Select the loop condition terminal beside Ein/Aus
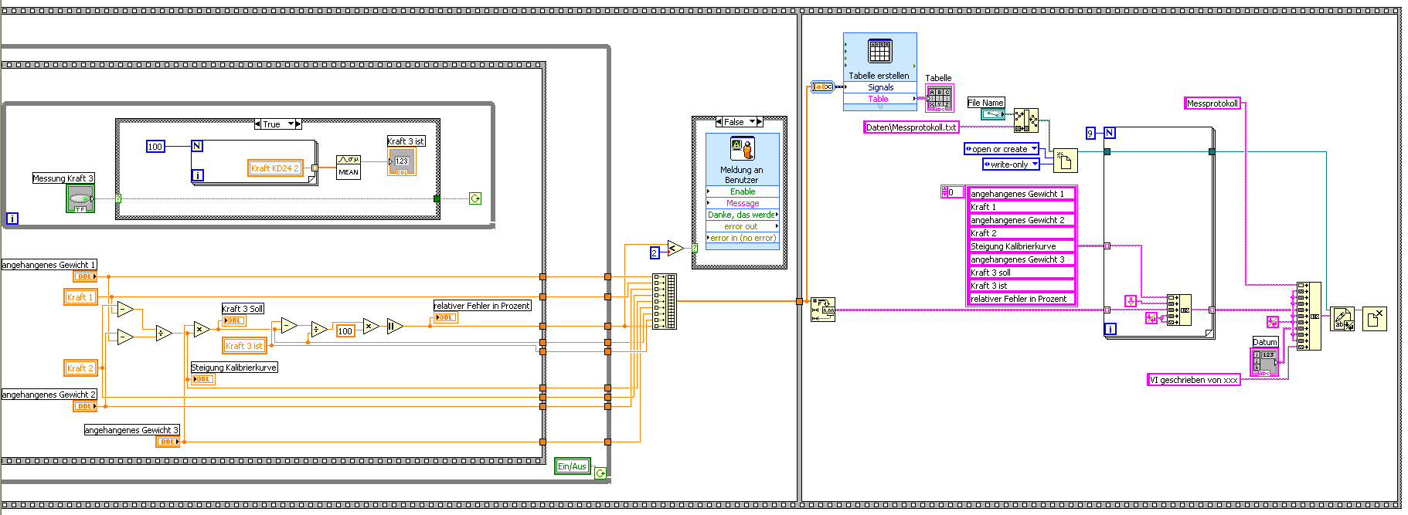 point(600,473)
